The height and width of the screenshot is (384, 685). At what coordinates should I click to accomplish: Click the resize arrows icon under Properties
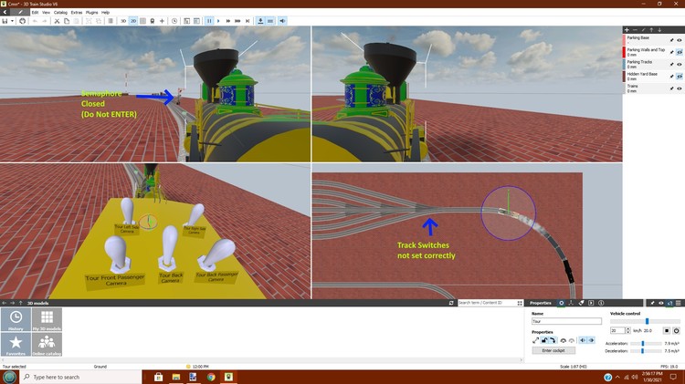[x=535, y=340]
